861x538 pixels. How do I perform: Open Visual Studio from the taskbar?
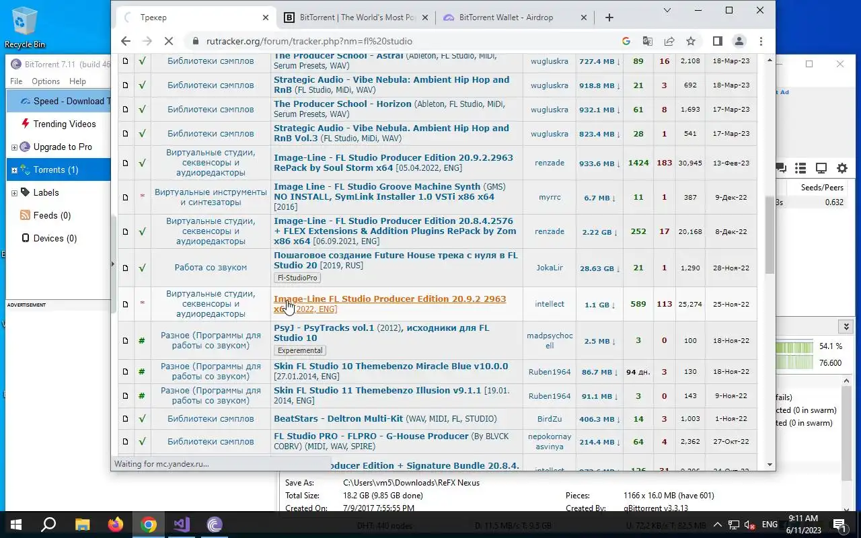pyautogui.click(x=182, y=525)
